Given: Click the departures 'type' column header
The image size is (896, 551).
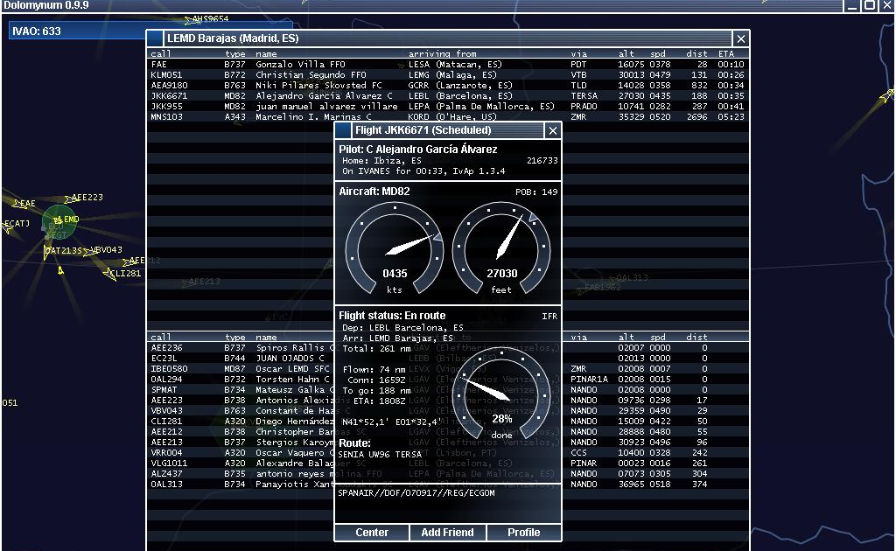Looking at the screenshot, I should click(234, 337).
